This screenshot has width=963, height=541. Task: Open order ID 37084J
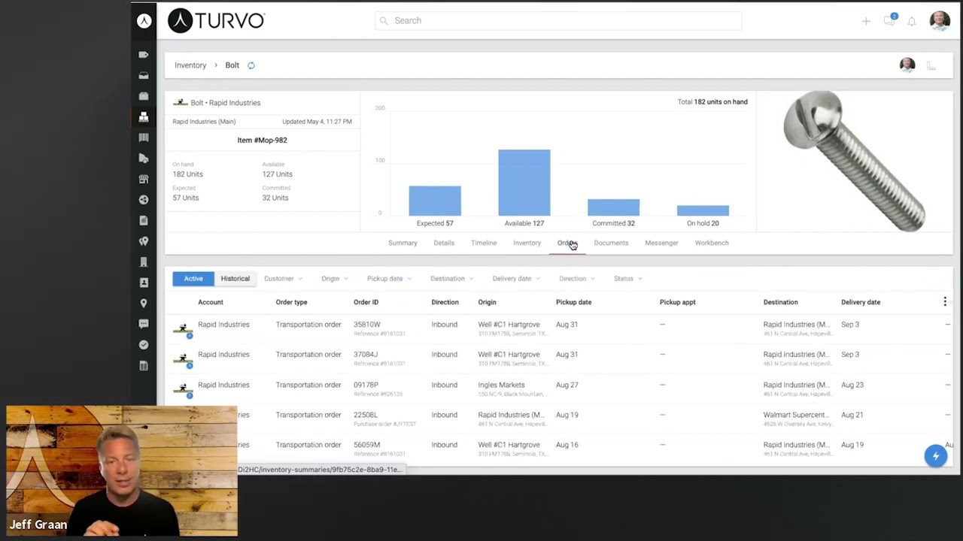coord(366,355)
